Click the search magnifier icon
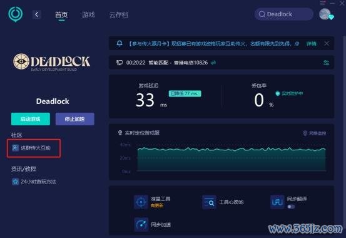This screenshot has width=346, height=238. coord(262,14)
